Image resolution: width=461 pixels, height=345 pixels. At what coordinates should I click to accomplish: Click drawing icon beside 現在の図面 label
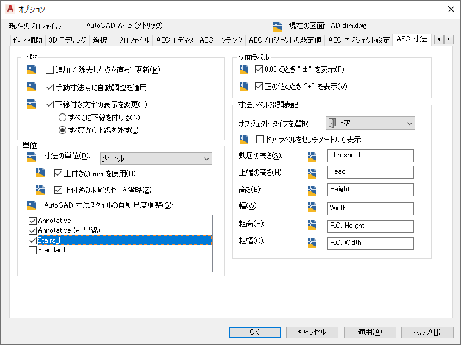pos(277,26)
